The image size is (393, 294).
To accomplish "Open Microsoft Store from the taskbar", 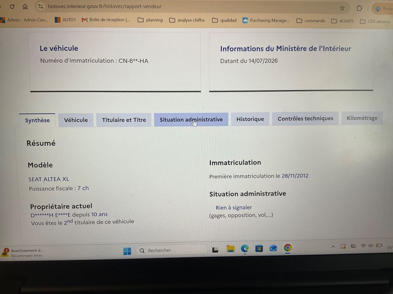I will point(259,248).
